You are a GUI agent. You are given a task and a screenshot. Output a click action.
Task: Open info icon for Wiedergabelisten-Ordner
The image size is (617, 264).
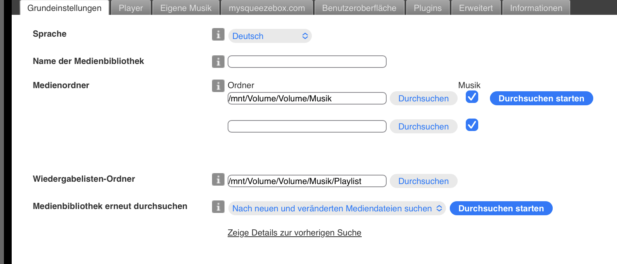218,179
